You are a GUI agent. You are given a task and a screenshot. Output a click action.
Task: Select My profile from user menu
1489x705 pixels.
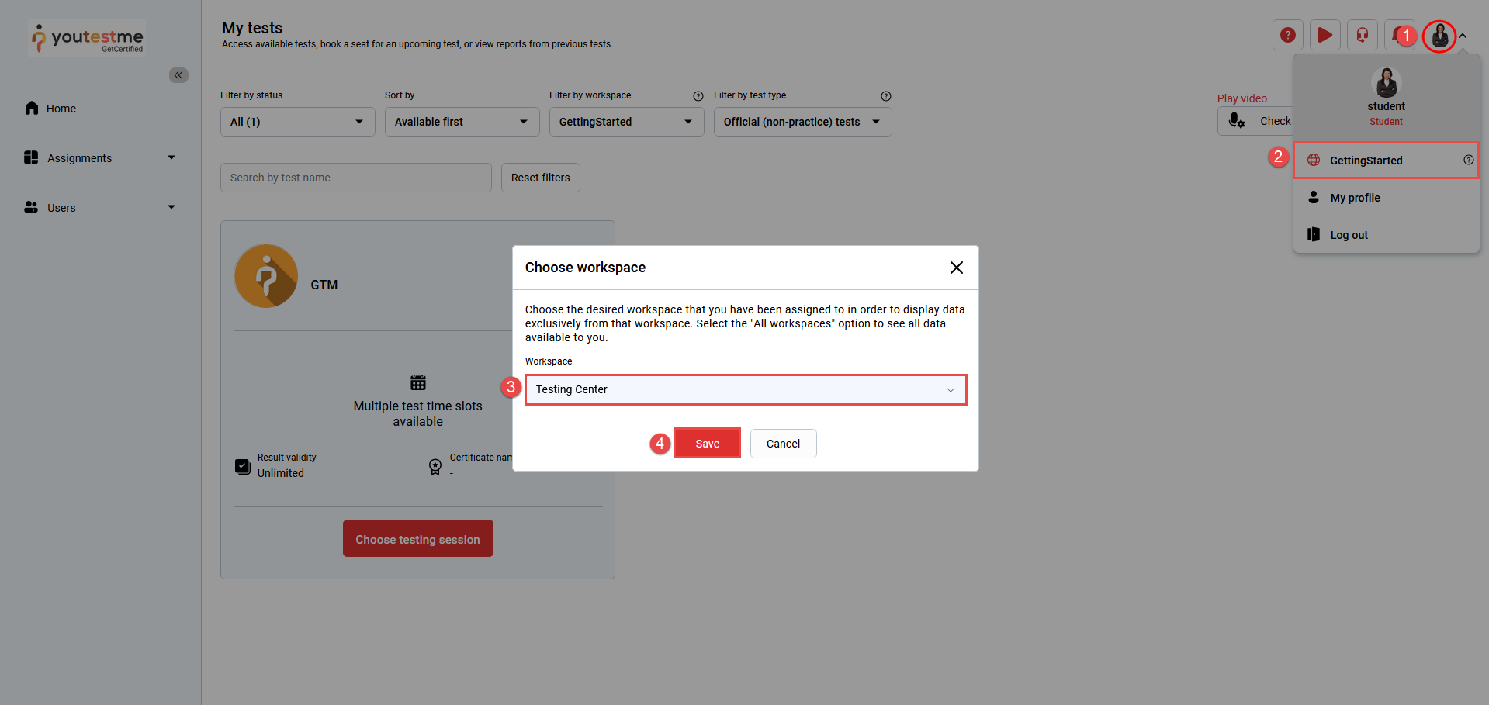pyautogui.click(x=1355, y=198)
